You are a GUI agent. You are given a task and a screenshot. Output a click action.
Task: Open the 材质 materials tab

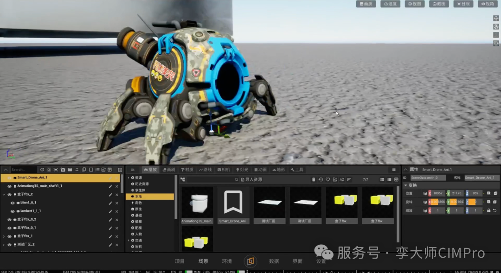[187, 170]
